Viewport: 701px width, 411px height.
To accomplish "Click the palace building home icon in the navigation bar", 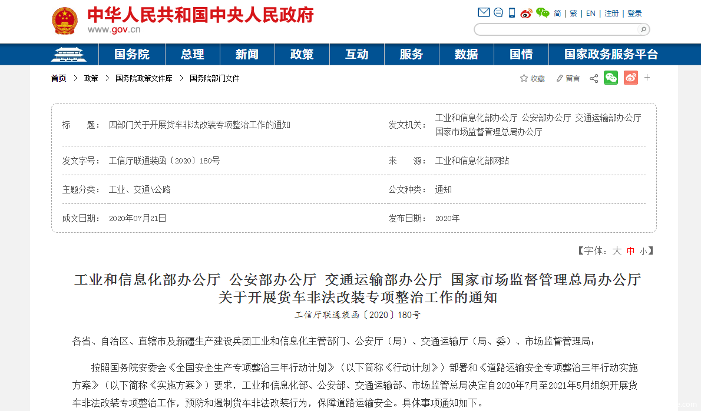I will [68, 55].
